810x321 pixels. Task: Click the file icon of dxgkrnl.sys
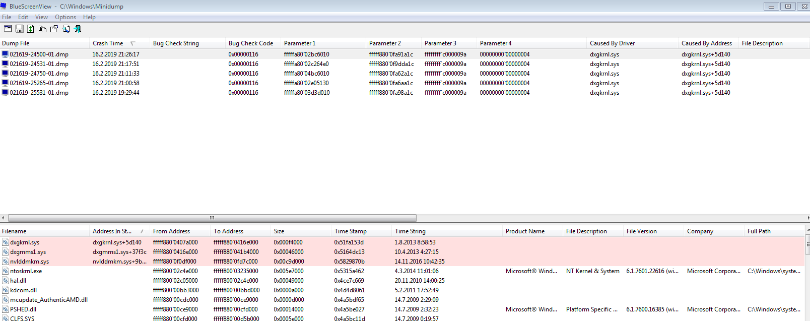tap(5, 242)
